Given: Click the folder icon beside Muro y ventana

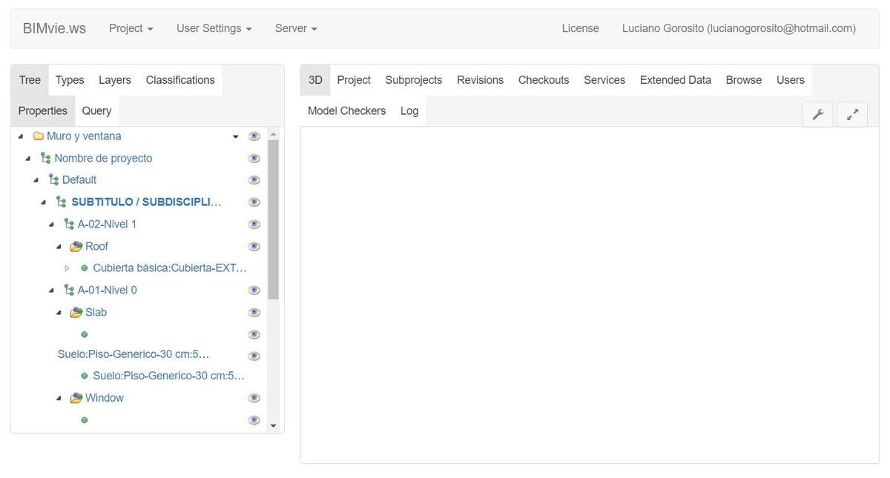Looking at the screenshot, I should (x=39, y=136).
